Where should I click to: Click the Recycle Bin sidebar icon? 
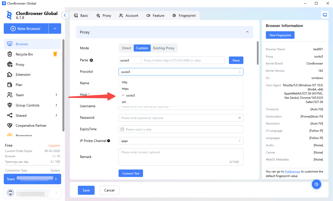point(10,54)
